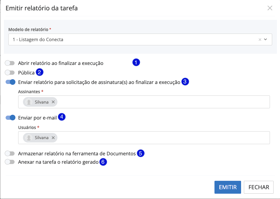Toggle Anexar na tarefa o relatório gerado
The width and height of the screenshot is (280, 199).
(10, 162)
